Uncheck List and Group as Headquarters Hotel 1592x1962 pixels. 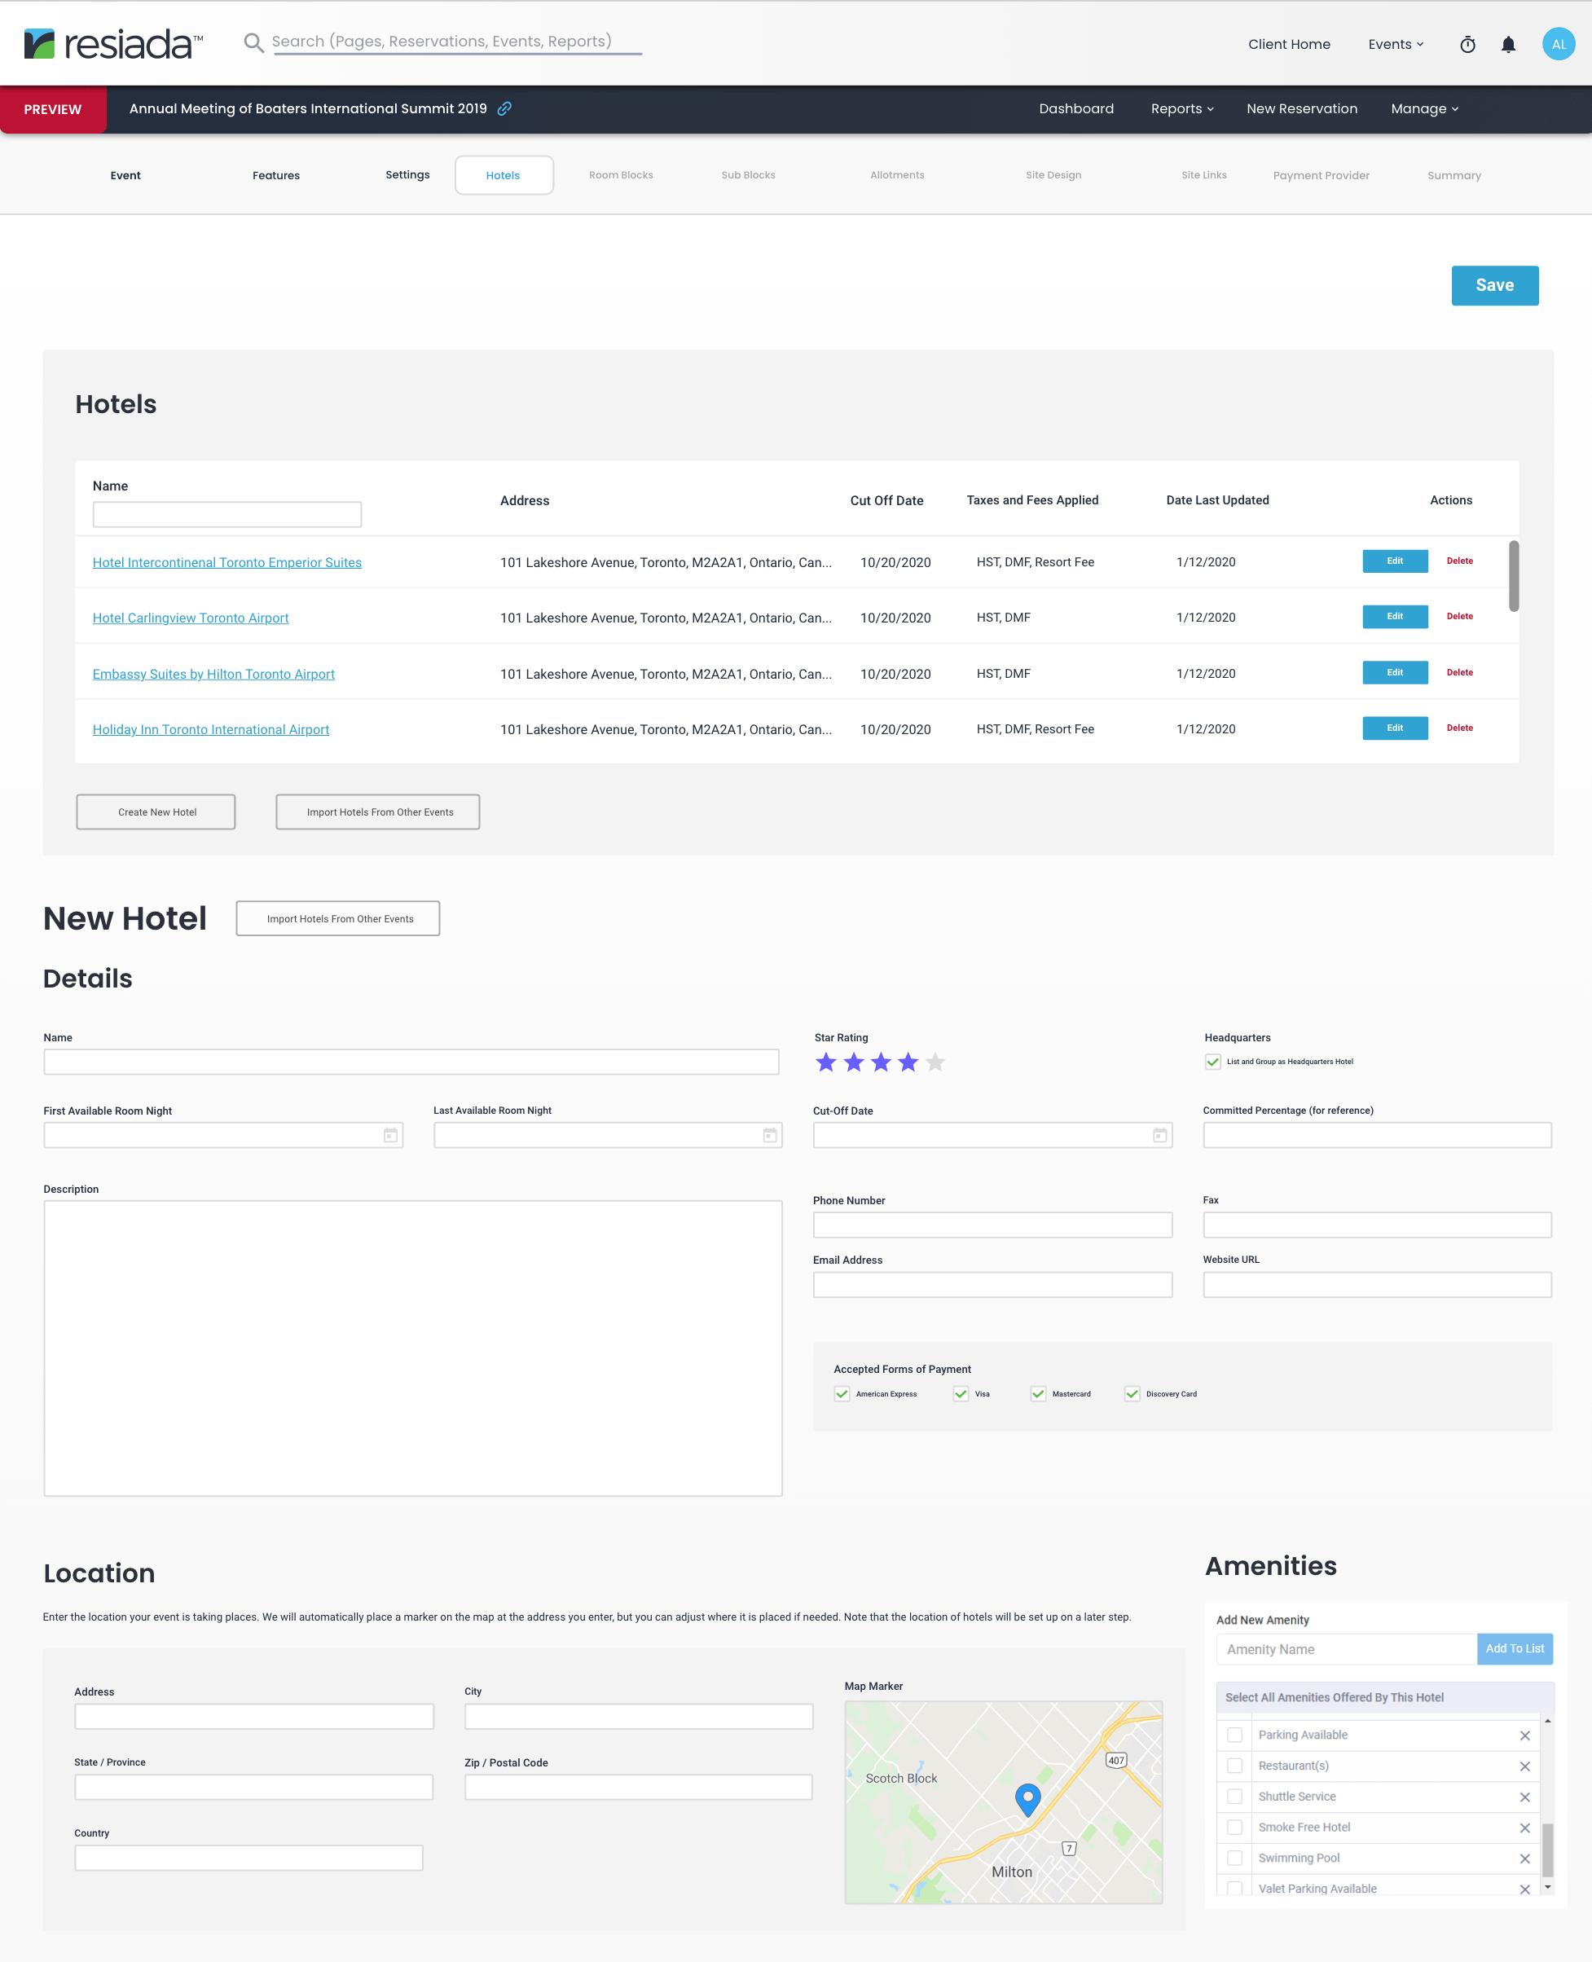pyautogui.click(x=1212, y=1062)
